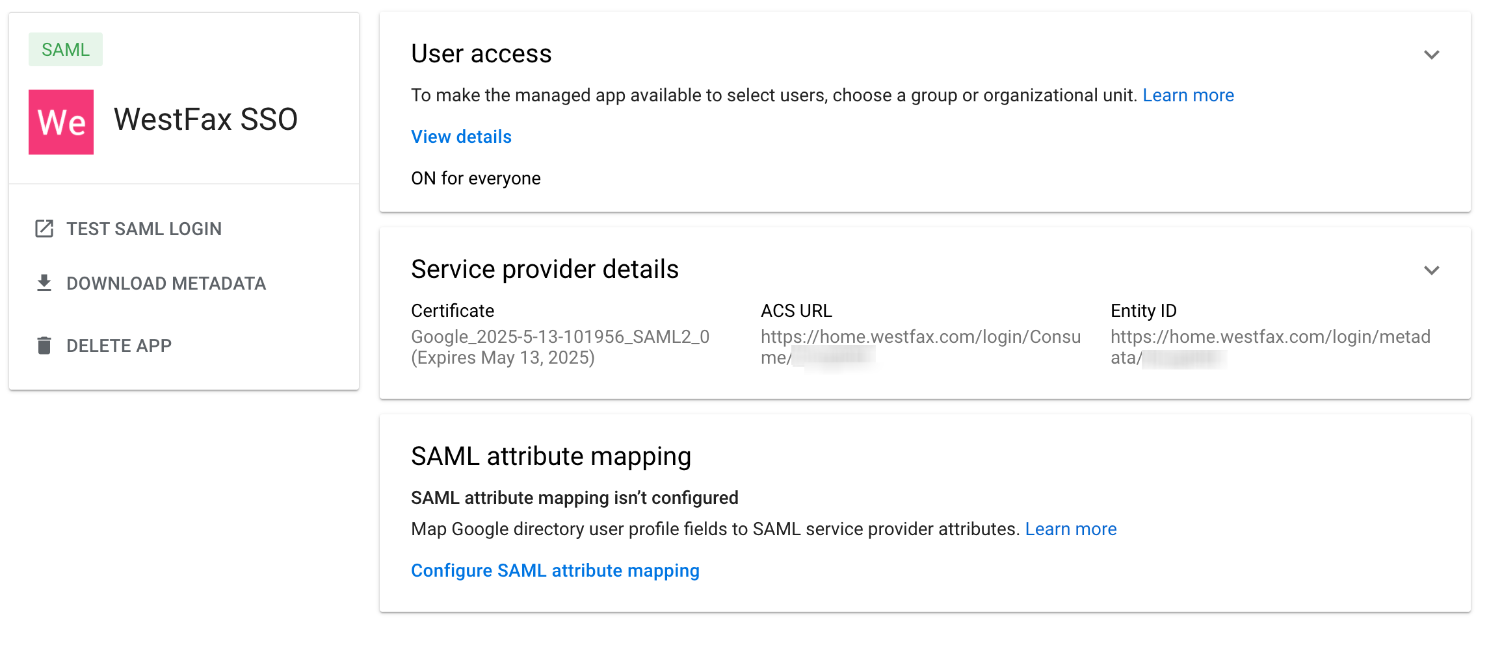1489x652 pixels.
Task: Open Configure SAML attribute mapping
Action: (555, 570)
